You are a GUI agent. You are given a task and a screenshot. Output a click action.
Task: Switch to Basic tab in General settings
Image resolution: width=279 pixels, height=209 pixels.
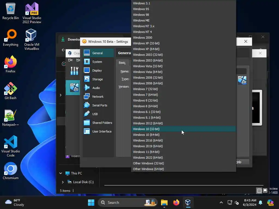(x=122, y=63)
